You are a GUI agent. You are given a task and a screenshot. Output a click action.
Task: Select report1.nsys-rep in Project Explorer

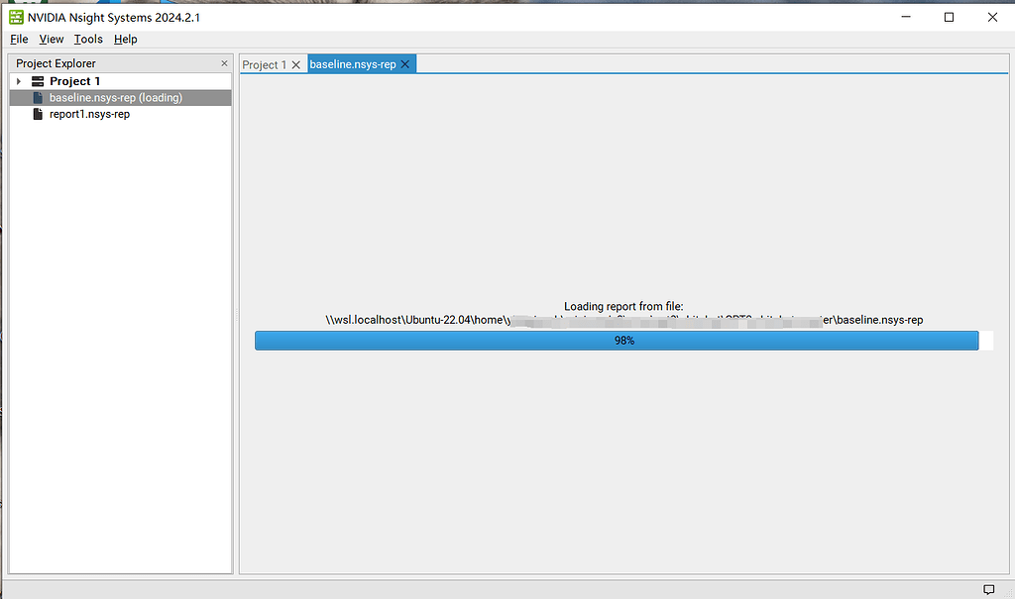point(89,113)
